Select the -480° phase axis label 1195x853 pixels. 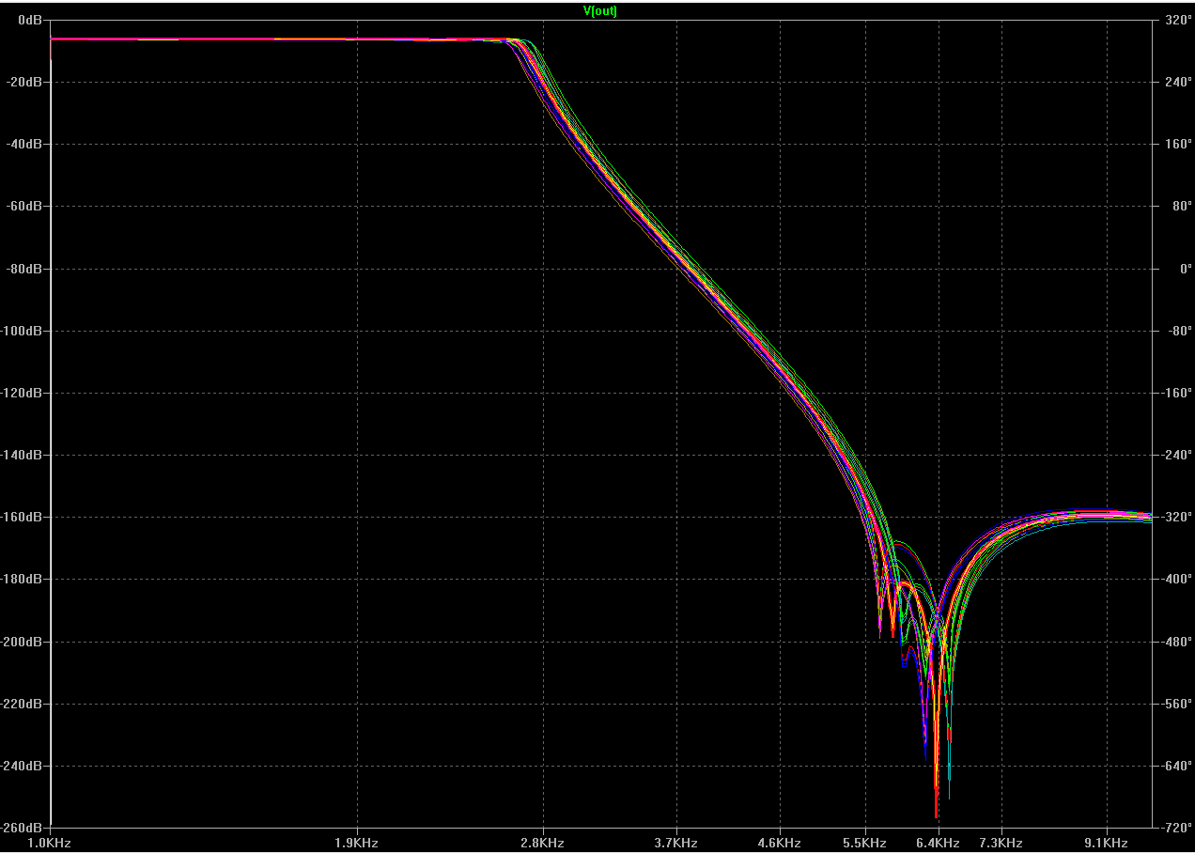(1174, 642)
